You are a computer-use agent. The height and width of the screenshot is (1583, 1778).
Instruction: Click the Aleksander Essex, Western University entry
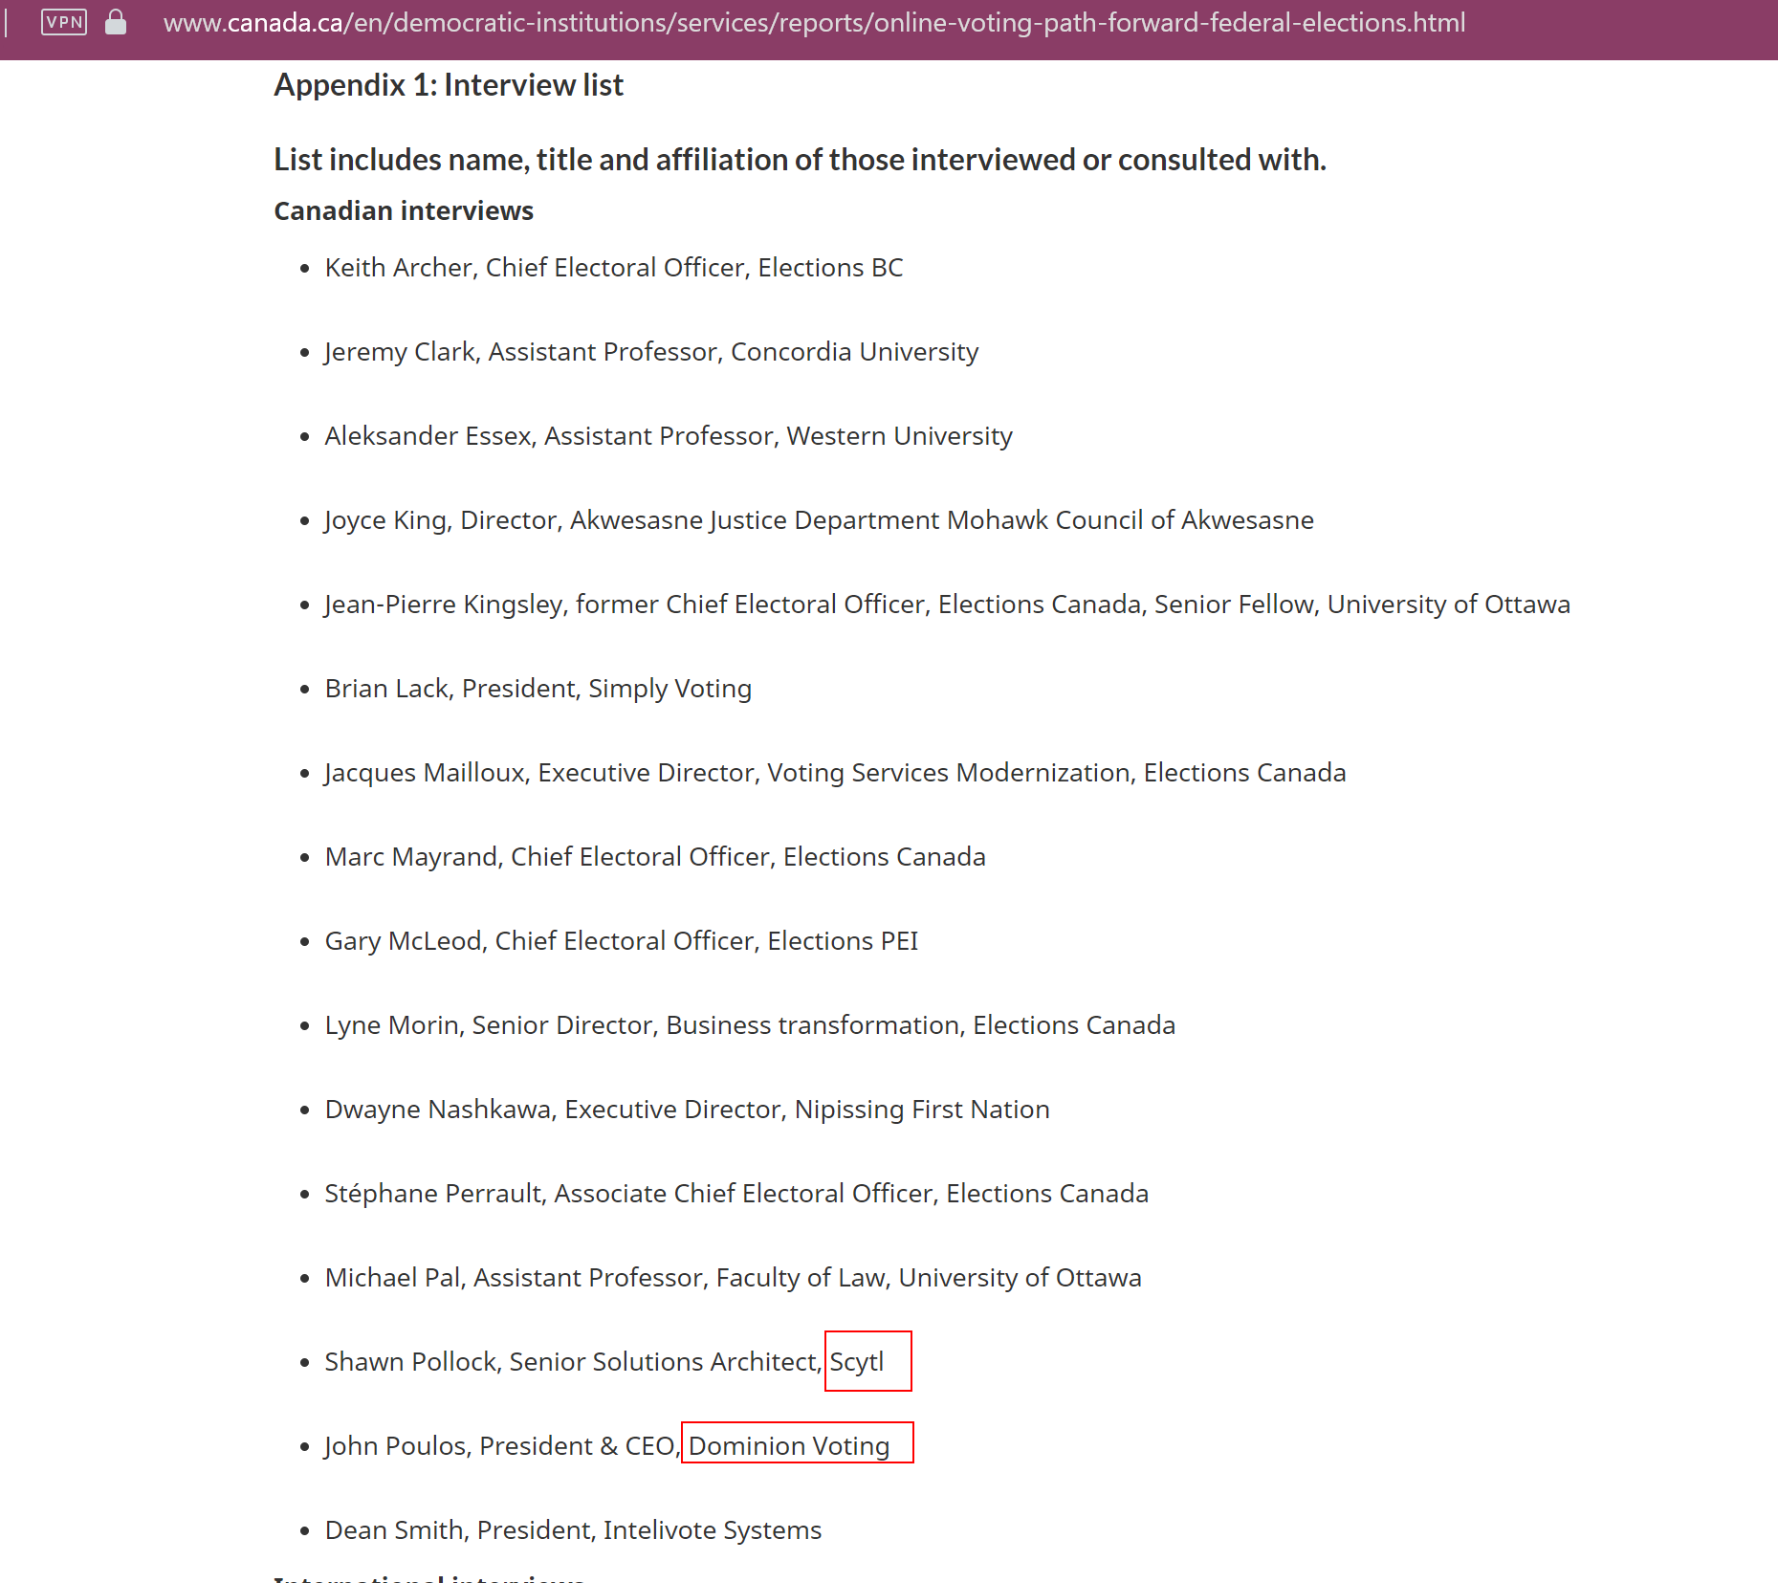[x=669, y=436]
